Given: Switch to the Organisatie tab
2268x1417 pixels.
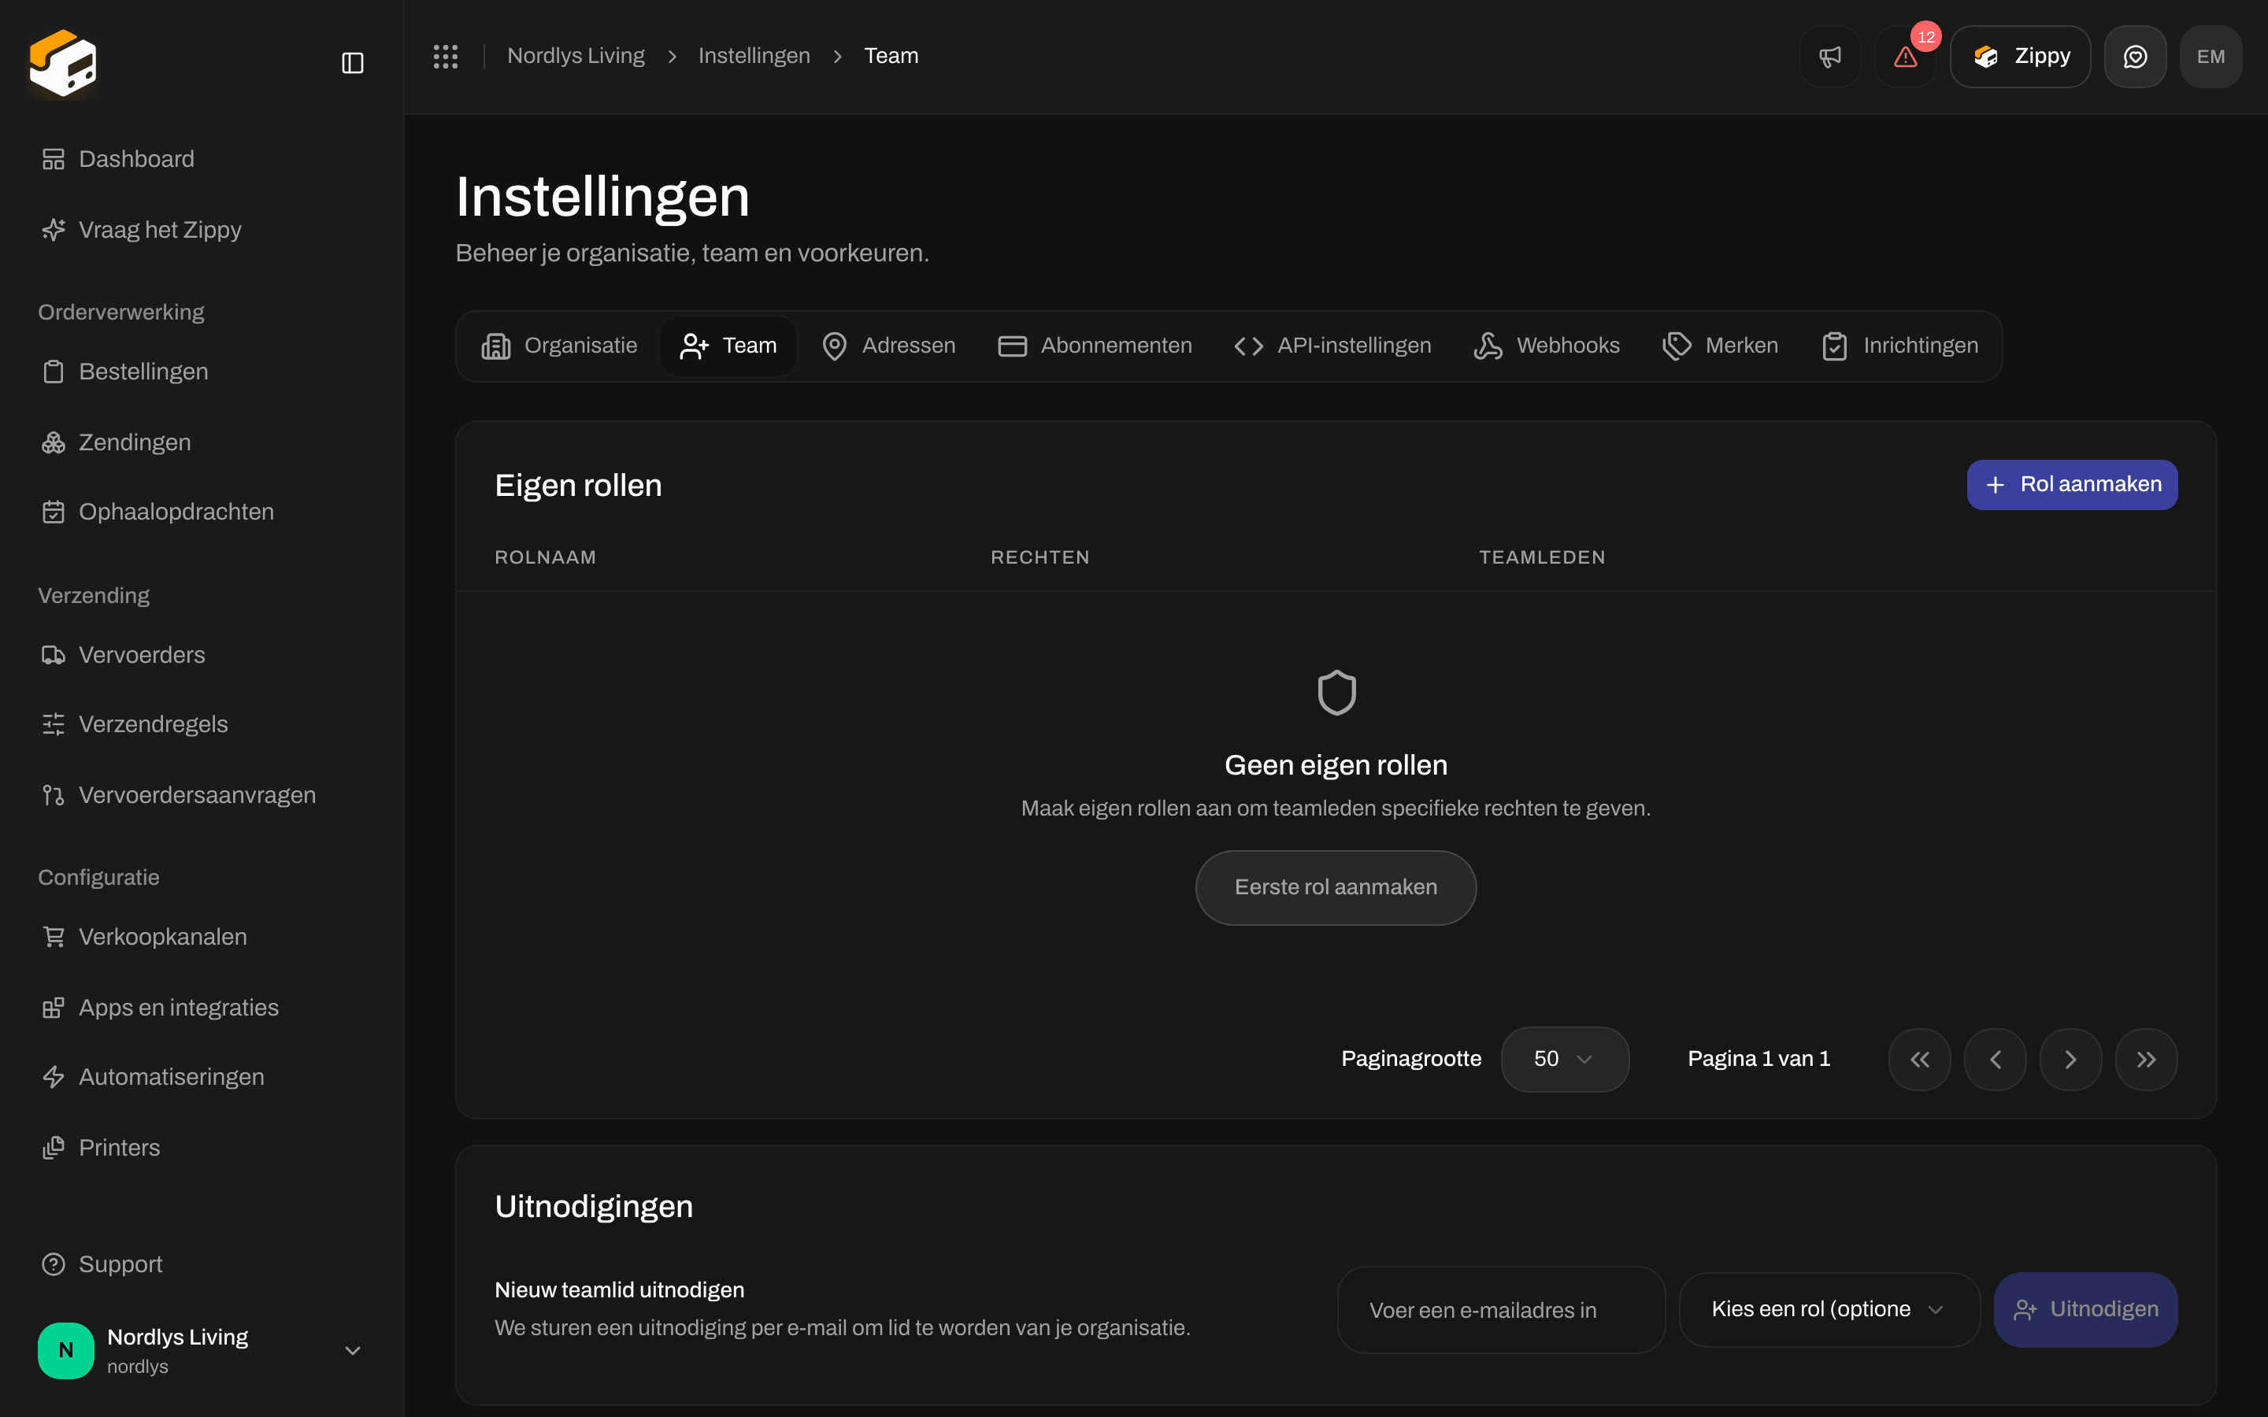Looking at the screenshot, I should tap(559, 346).
